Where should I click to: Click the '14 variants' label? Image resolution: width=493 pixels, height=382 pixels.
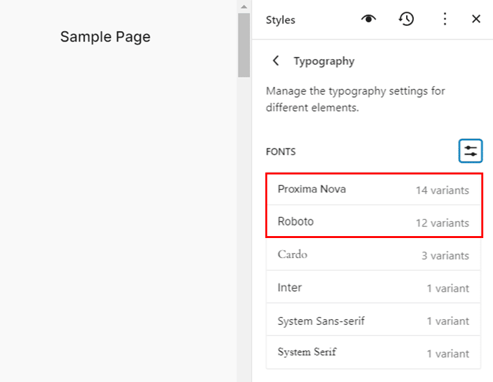pyautogui.click(x=442, y=190)
